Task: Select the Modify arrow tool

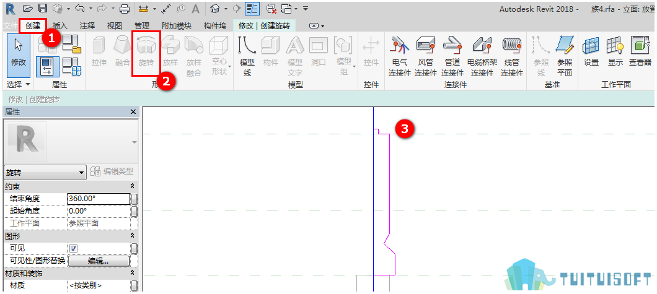Action: click(x=19, y=55)
